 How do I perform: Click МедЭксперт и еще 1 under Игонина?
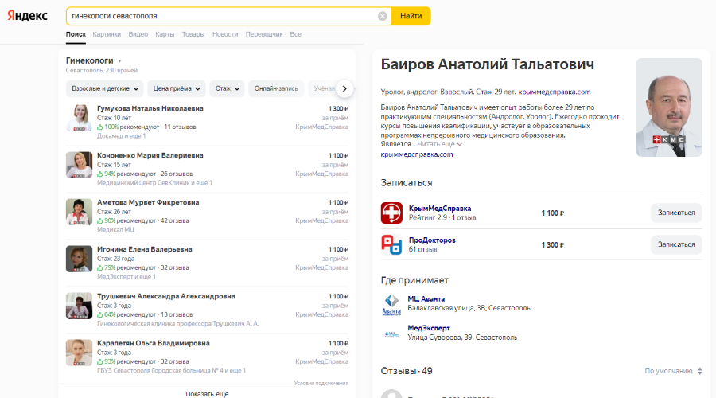pos(126,277)
